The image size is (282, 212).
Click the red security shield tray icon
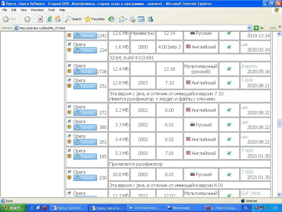tap(256, 208)
